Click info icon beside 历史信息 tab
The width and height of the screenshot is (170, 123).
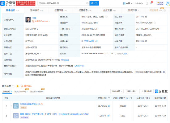click(x=164, y=10)
